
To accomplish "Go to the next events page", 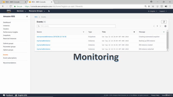I will click(x=160, y=26).
